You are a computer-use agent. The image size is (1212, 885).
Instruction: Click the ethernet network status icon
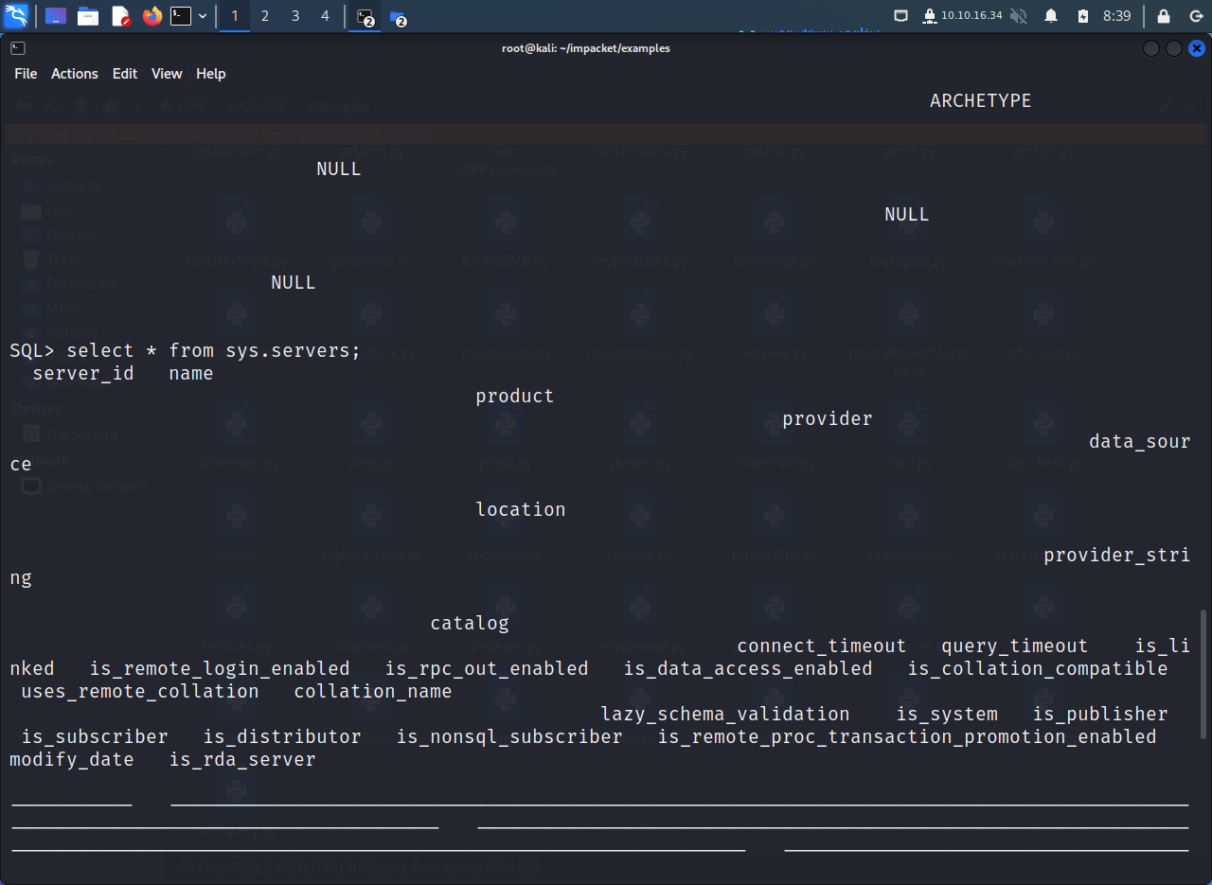tap(901, 16)
